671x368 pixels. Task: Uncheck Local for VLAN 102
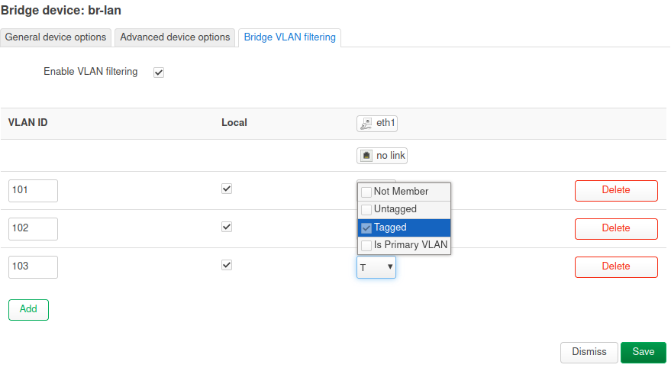point(226,227)
